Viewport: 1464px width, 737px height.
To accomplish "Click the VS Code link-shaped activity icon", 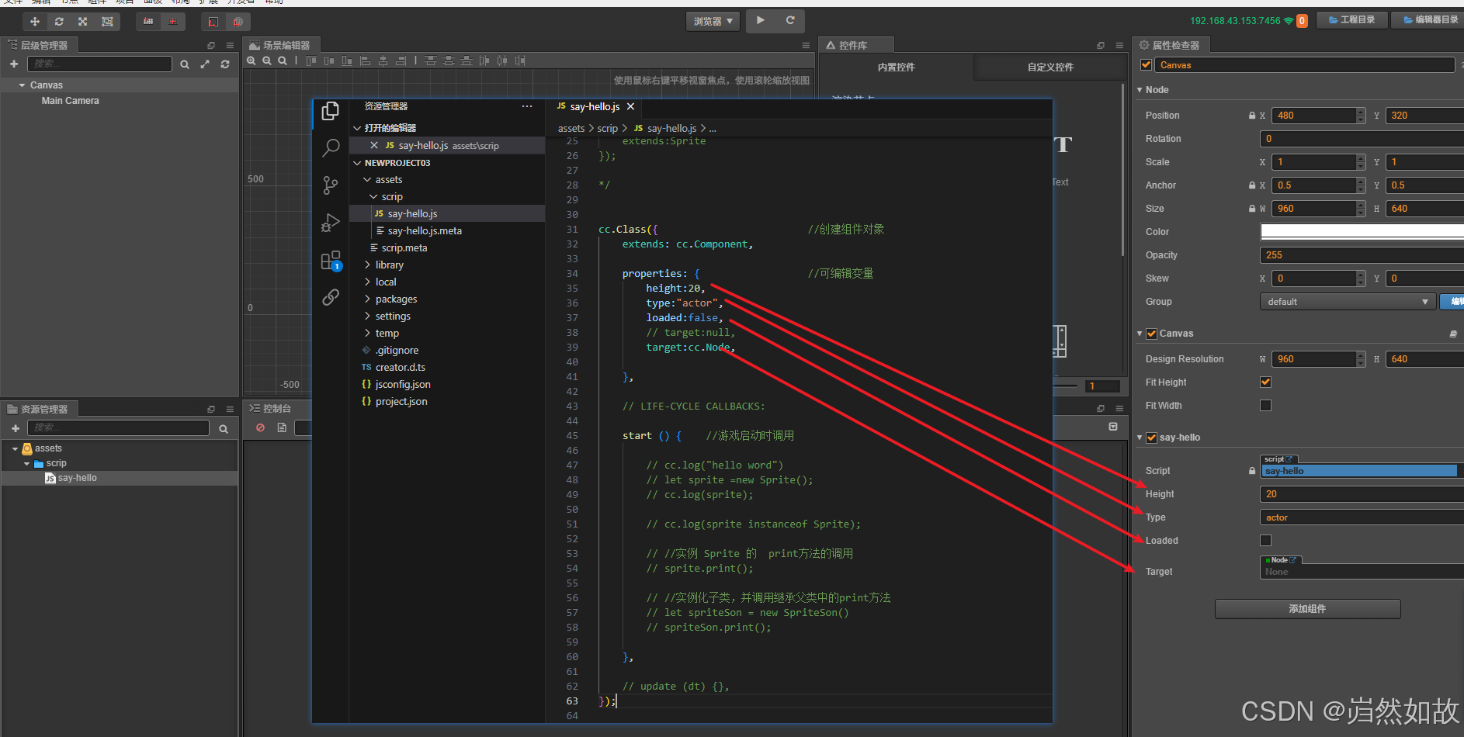I will 331,297.
